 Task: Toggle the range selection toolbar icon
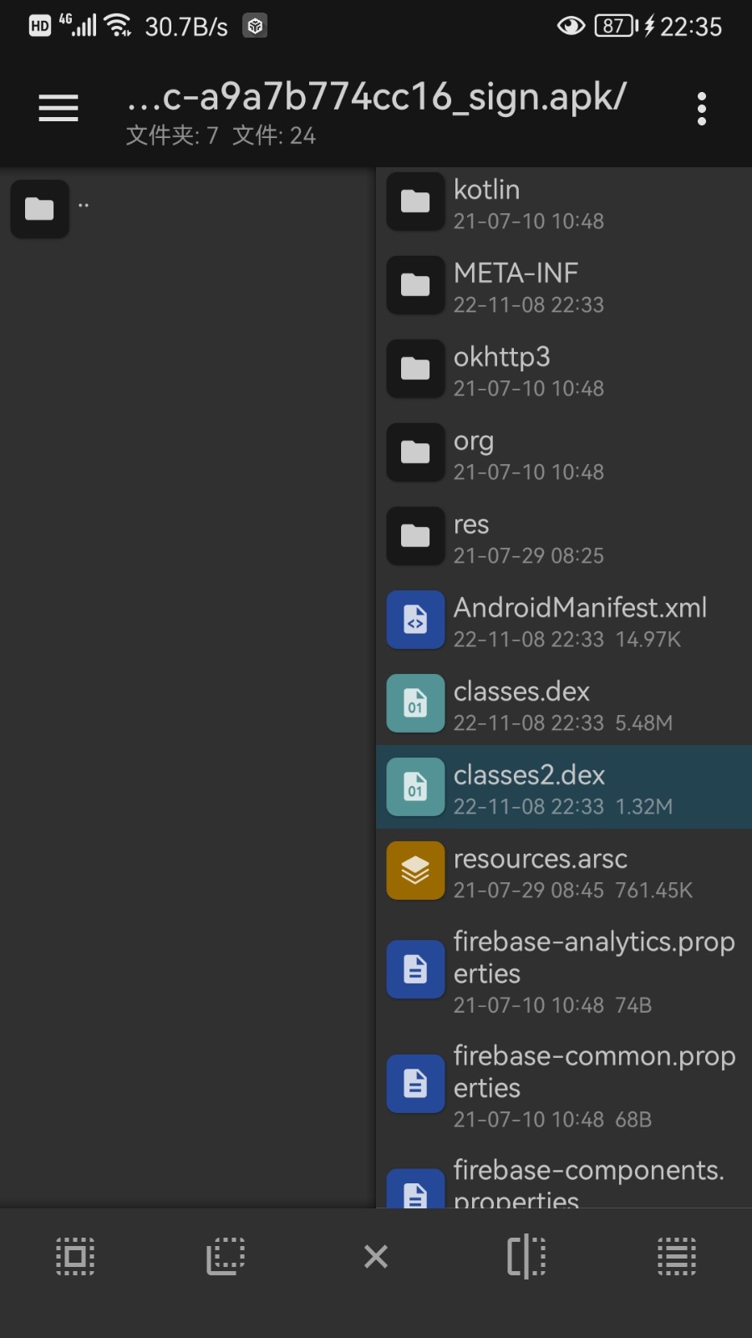(226, 1256)
